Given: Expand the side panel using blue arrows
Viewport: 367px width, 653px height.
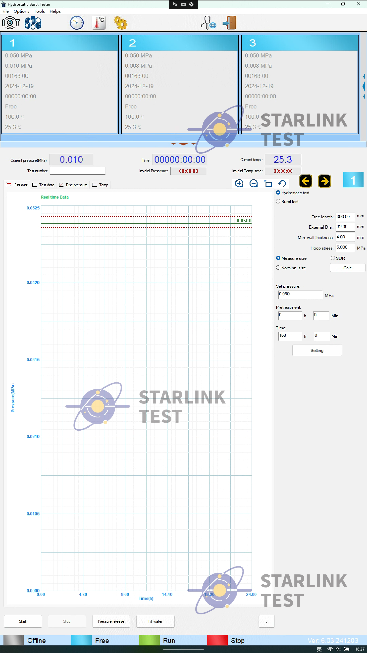Looking at the screenshot, I should 364,86.
